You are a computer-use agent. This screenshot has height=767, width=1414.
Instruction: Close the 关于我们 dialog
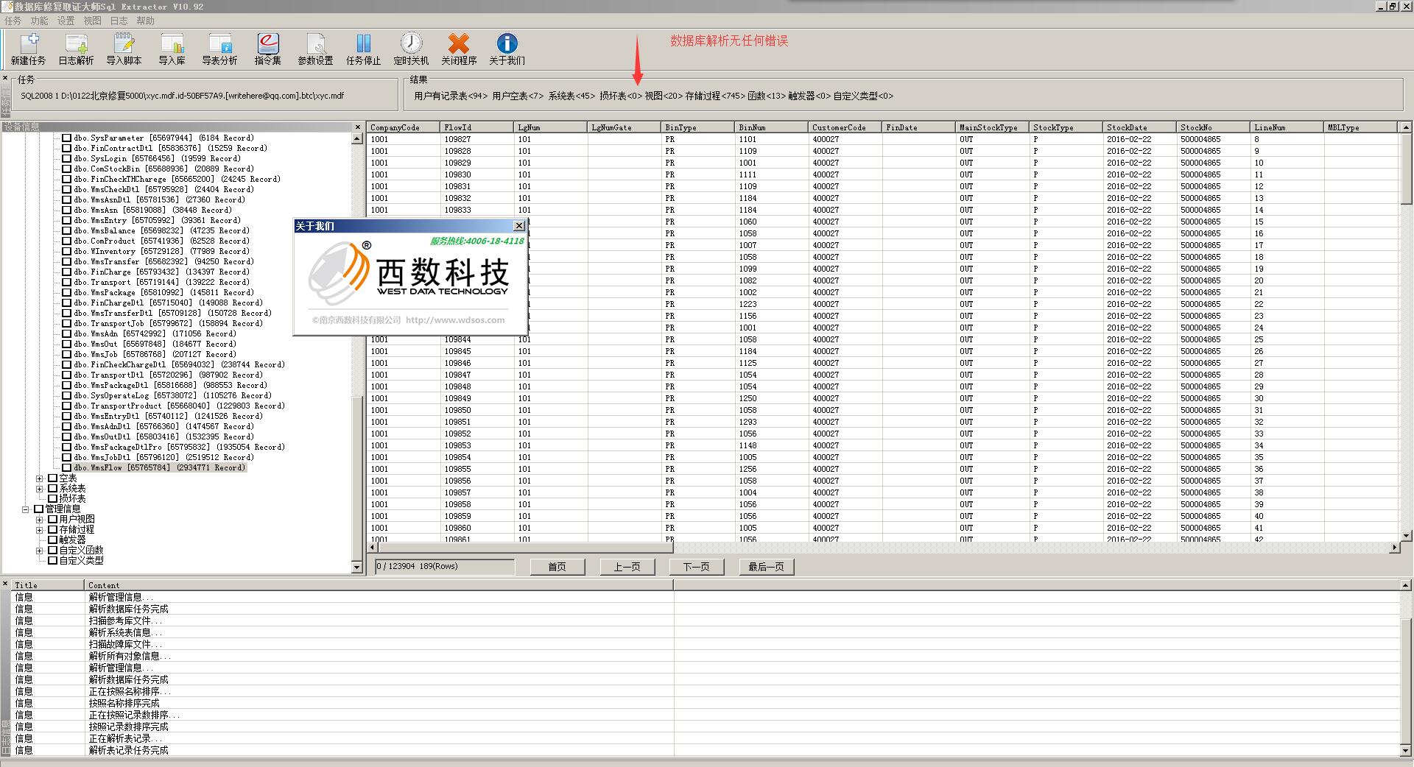tap(519, 226)
